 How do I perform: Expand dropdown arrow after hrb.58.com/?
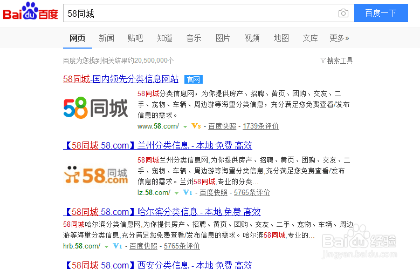click(x=106, y=247)
